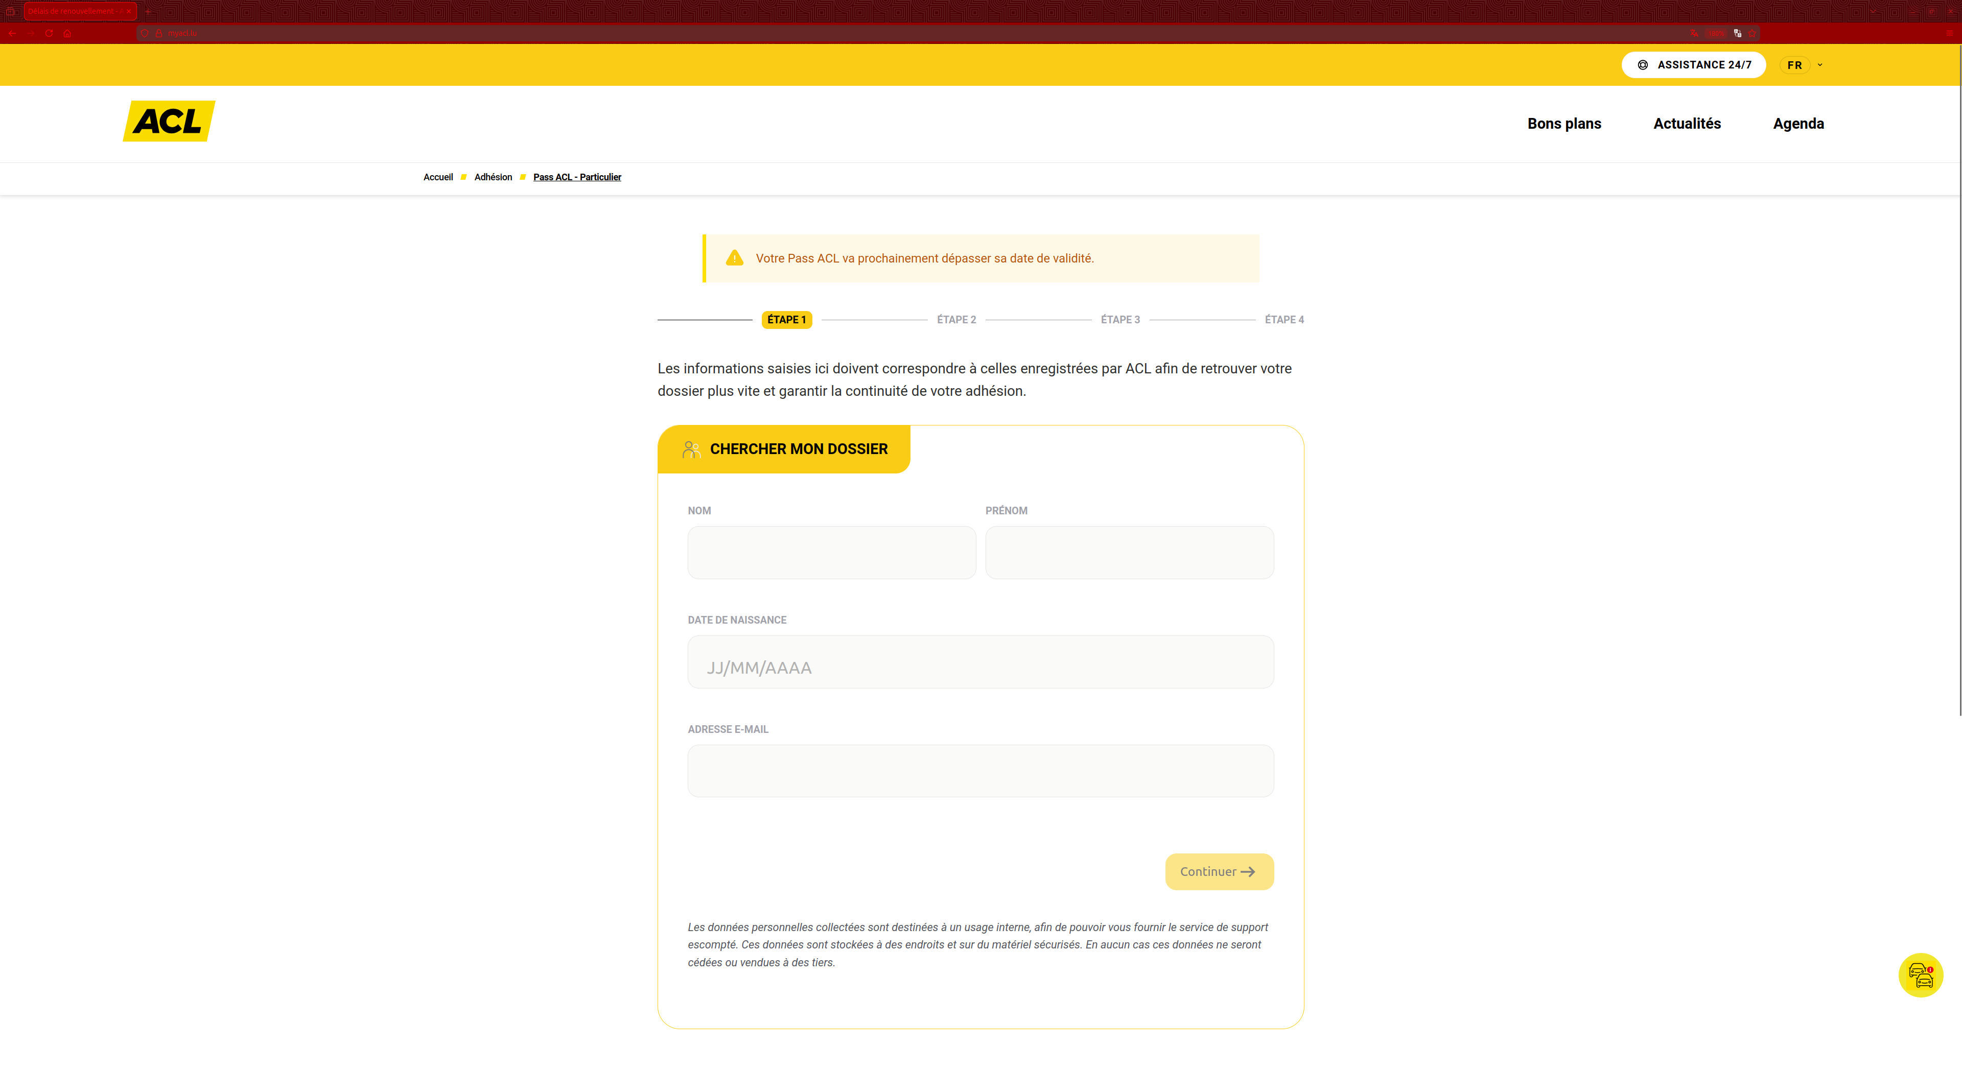Follow the Accueil breadcrumb link

[x=438, y=177]
